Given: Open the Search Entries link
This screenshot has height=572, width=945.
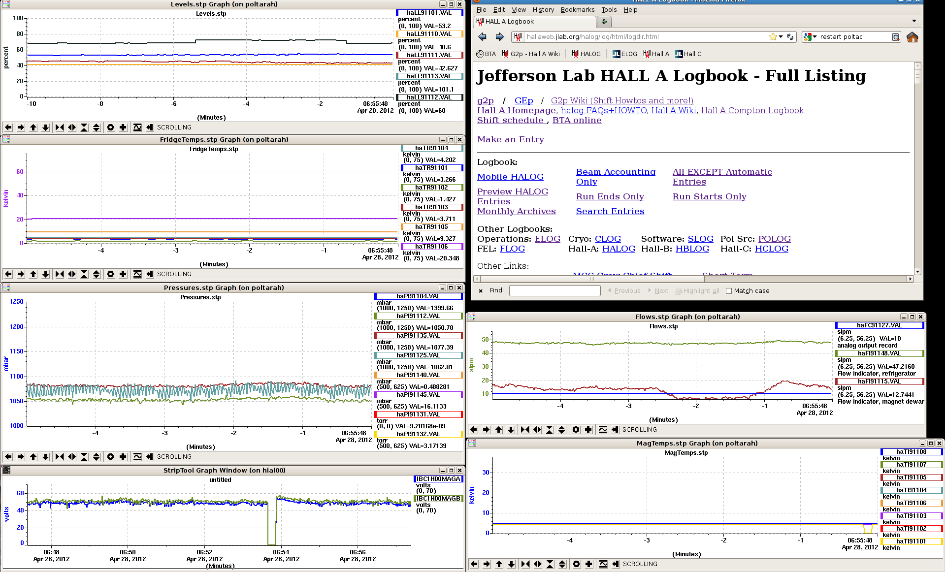Looking at the screenshot, I should [x=610, y=212].
